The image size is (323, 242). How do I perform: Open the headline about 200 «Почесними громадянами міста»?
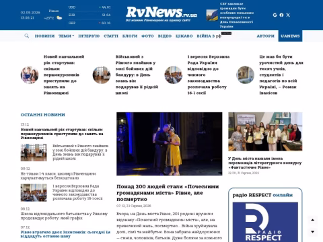point(168,193)
